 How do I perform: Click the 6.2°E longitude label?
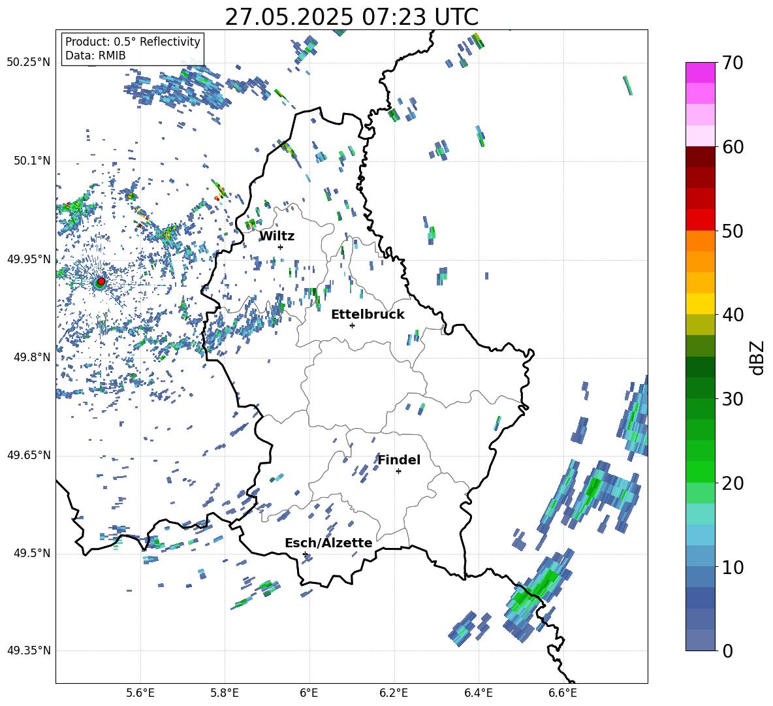point(394,693)
